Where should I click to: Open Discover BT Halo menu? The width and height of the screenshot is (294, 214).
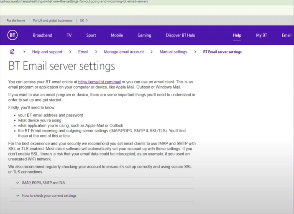tap(180, 35)
